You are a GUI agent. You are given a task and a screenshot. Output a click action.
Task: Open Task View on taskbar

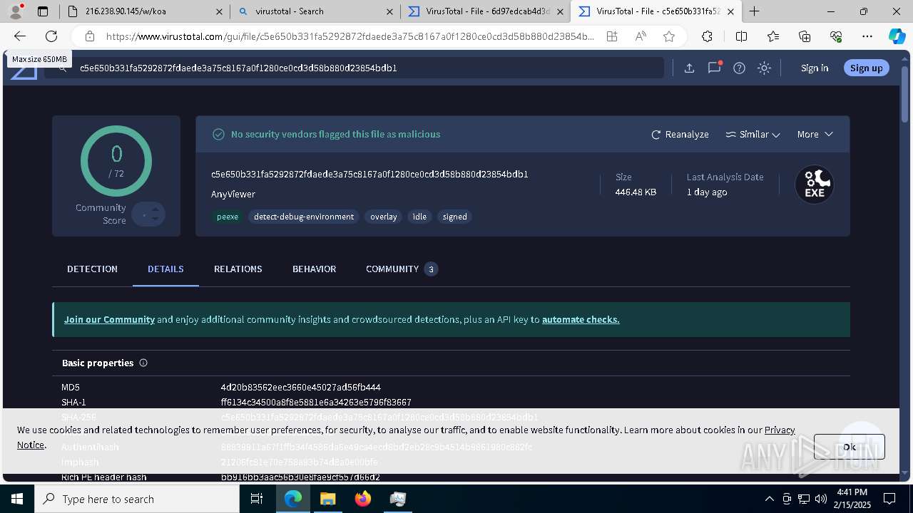click(x=257, y=499)
